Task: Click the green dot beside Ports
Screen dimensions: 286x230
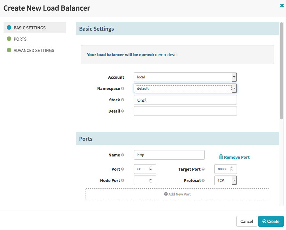Action: (9, 39)
